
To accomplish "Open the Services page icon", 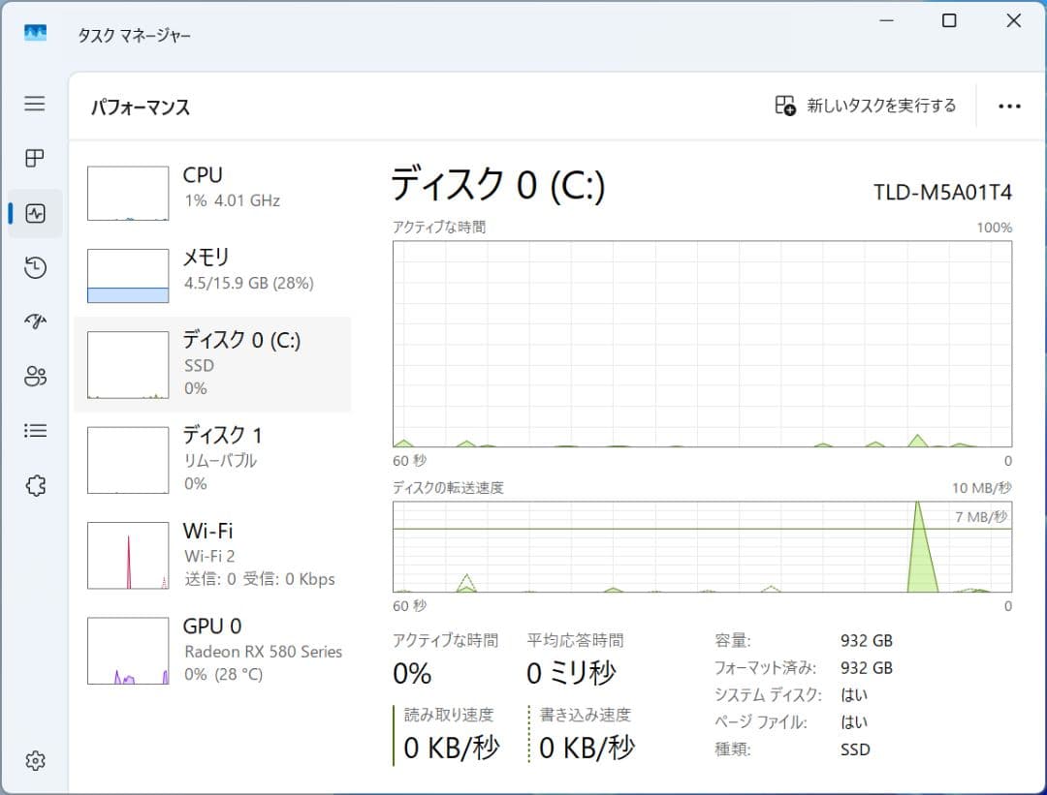I will point(35,484).
